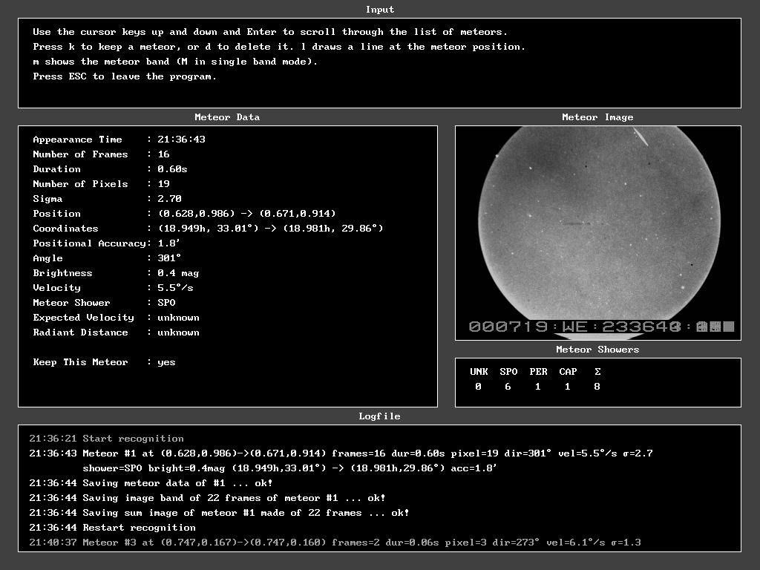Click the Brightness value 0.4 mag
Screen dimensions: 760x570
coord(178,273)
